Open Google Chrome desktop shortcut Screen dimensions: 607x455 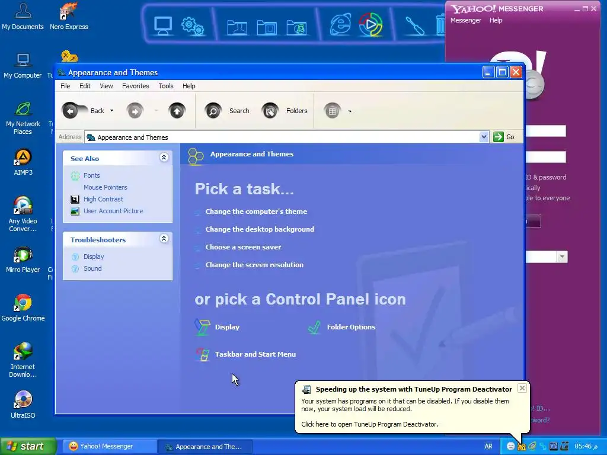[23, 308]
